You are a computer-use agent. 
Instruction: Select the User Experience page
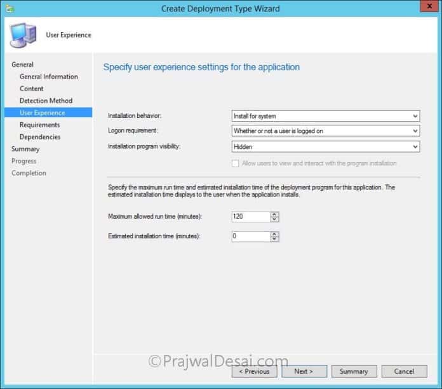48,113
